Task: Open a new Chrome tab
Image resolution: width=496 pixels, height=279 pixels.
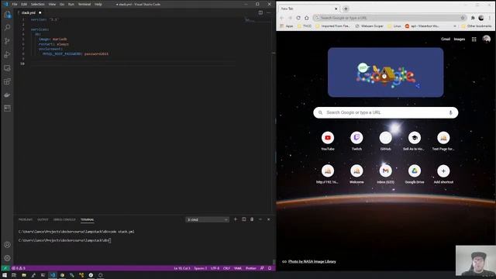Action: point(346,9)
